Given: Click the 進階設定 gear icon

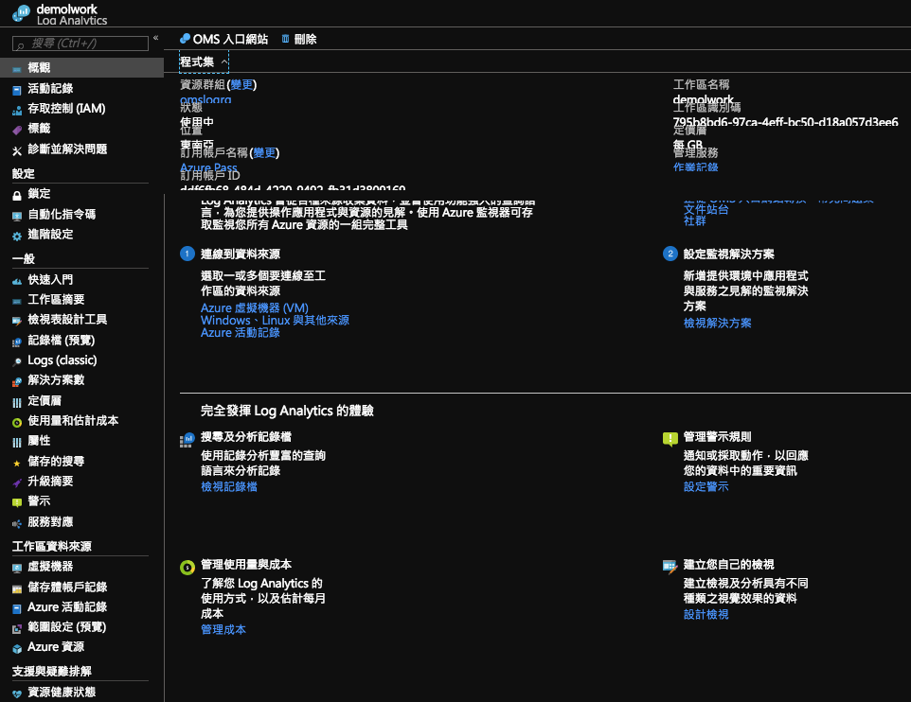Looking at the screenshot, I should 17,236.
